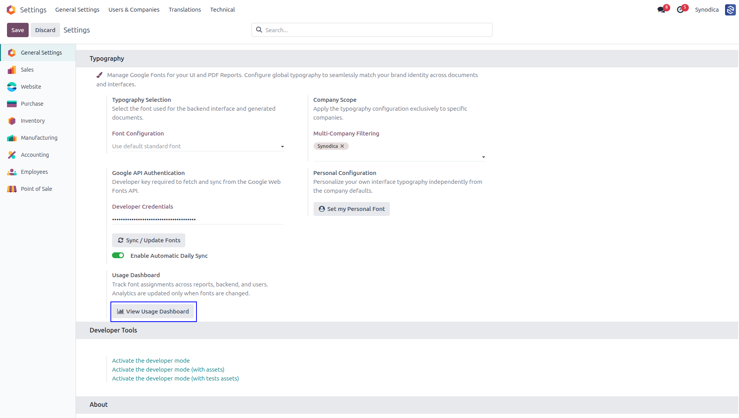Open the Users & Companies menu
The width and height of the screenshot is (739, 418).
[134, 10]
